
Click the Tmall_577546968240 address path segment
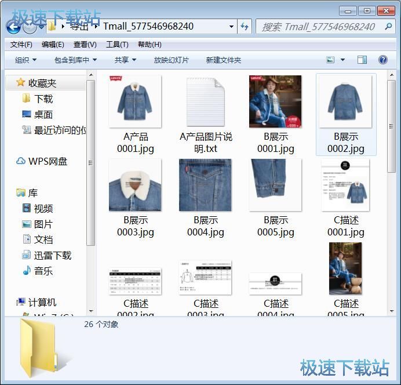pos(148,26)
